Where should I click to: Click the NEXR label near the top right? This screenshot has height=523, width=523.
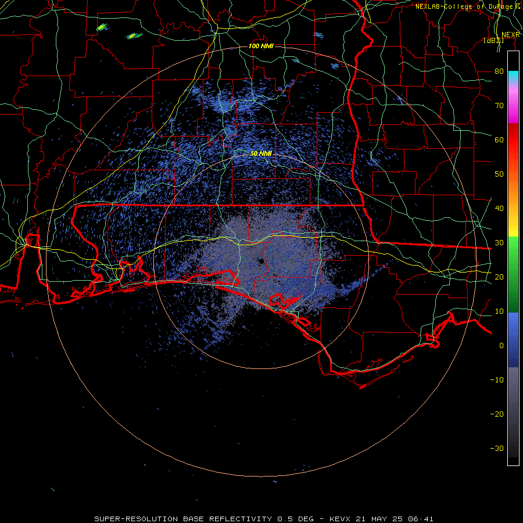click(x=511, y=35)
